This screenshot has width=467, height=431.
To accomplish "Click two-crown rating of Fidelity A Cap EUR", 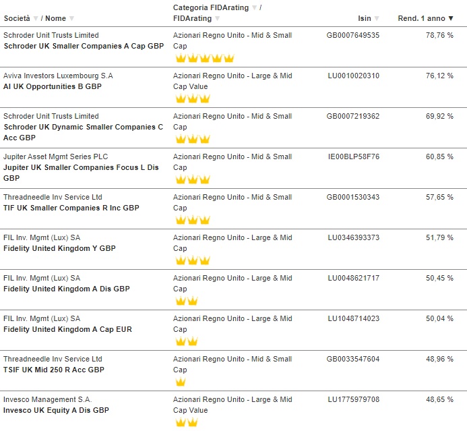I will click(187, 341).
